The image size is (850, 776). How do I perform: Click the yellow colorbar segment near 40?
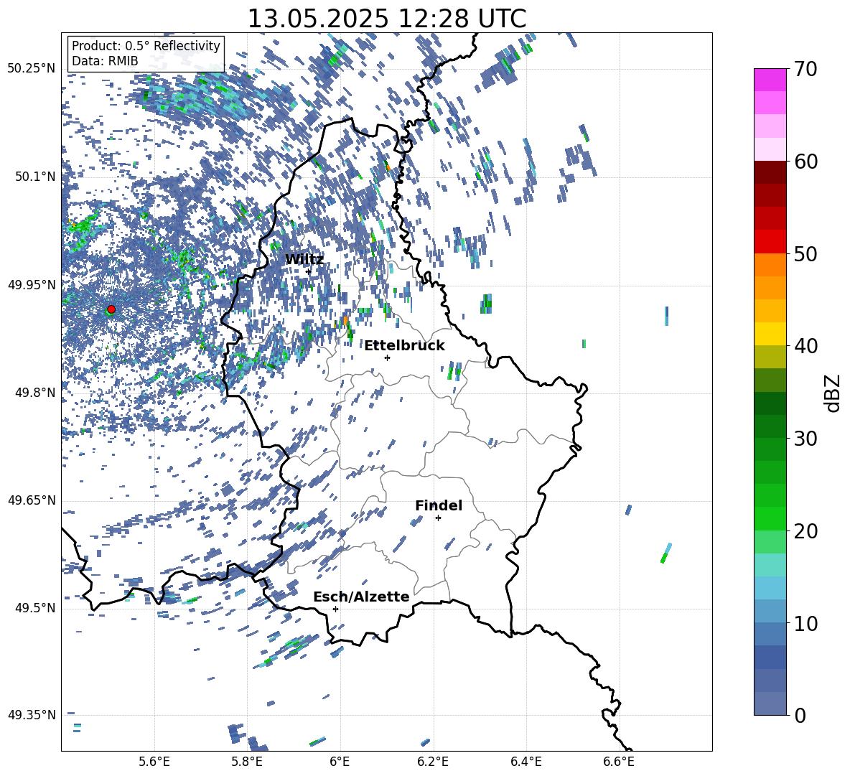click(770, 334)
